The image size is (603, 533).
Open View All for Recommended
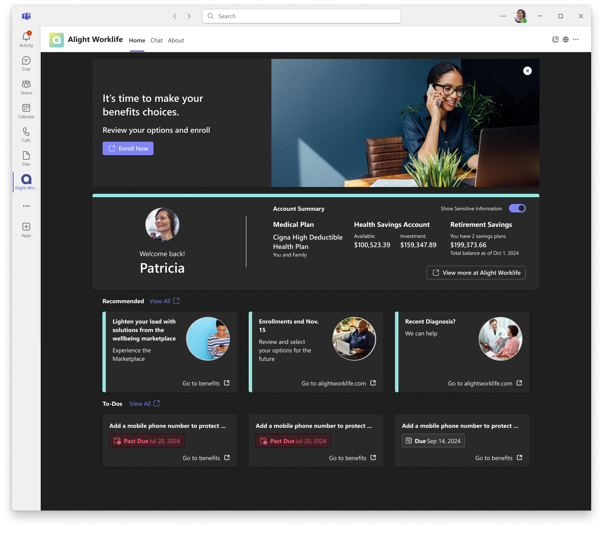[x=160, y=301]
